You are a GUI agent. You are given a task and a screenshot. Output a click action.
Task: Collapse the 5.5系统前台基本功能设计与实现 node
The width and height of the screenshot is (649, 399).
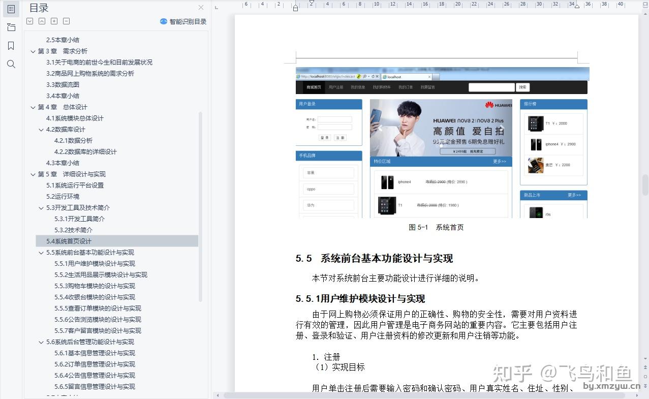tap(41, 253)
